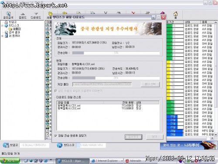
Task: Click the 일시정지 pause button
Action: 133,137
